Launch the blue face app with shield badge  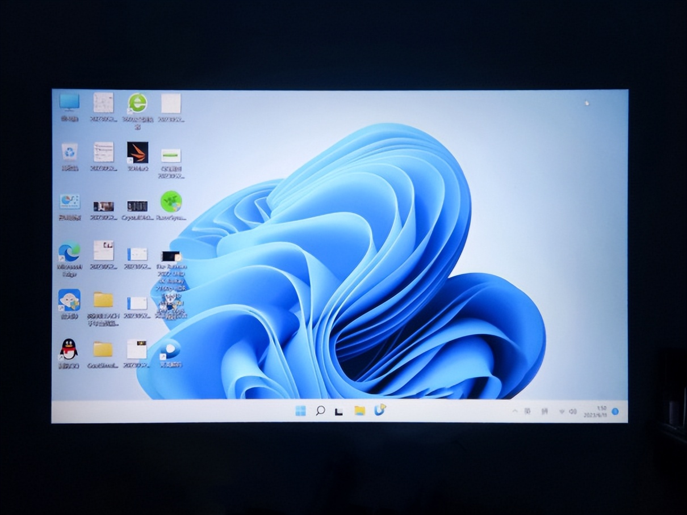tap(69, 300)
